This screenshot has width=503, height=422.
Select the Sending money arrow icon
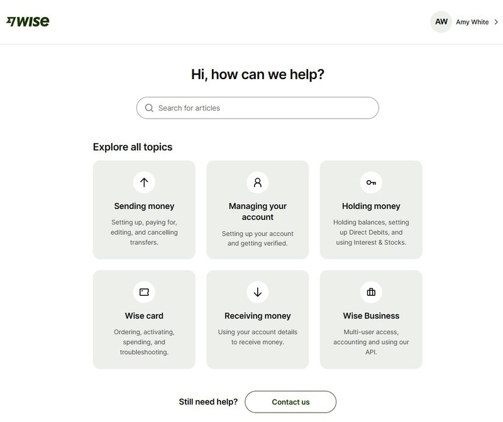tap(144, 182)
